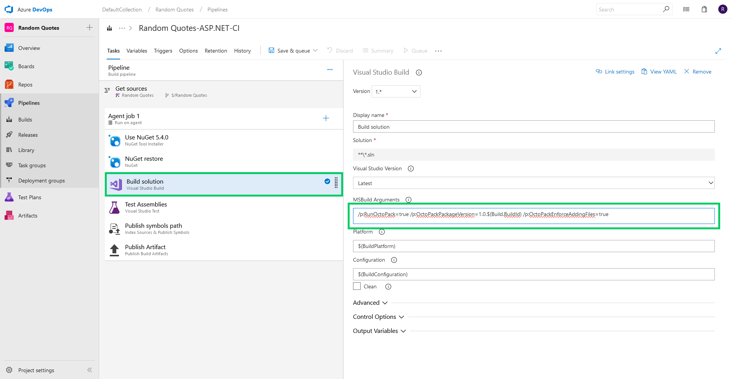Screen dimensions: 732x379
Task: Click the Display name input field
Action: point(534,126)
